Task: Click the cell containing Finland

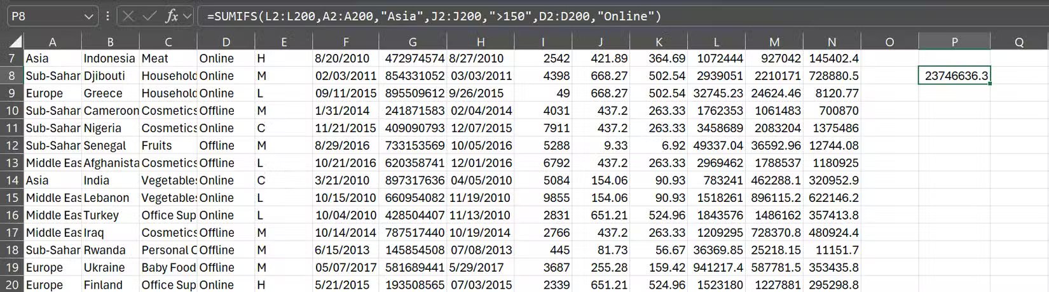Action: click(111, 285)
